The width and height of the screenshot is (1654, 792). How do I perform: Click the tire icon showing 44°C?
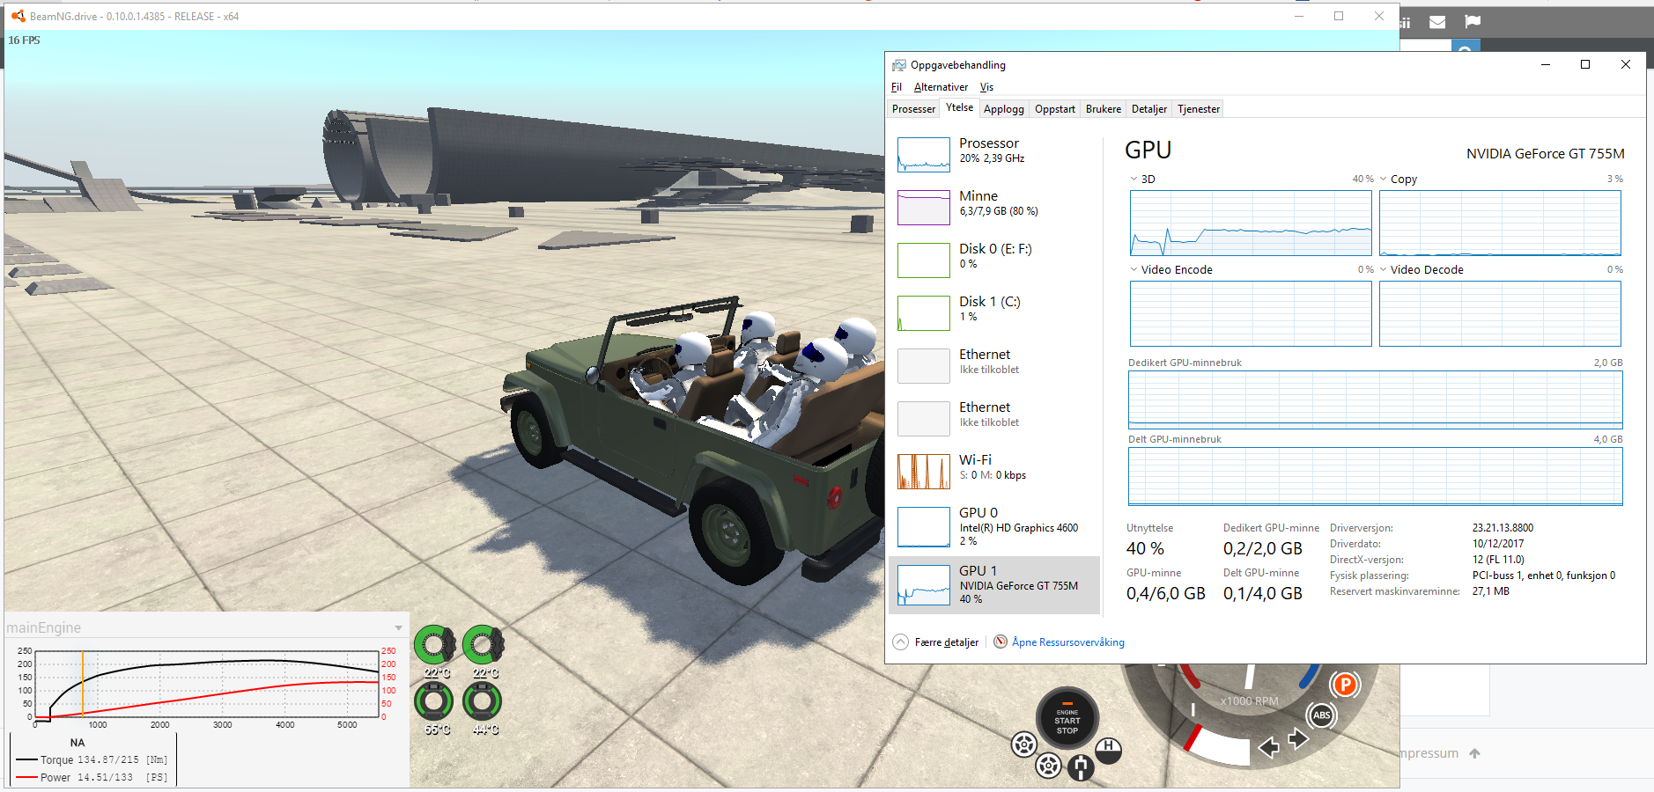(x=482, y=701)
